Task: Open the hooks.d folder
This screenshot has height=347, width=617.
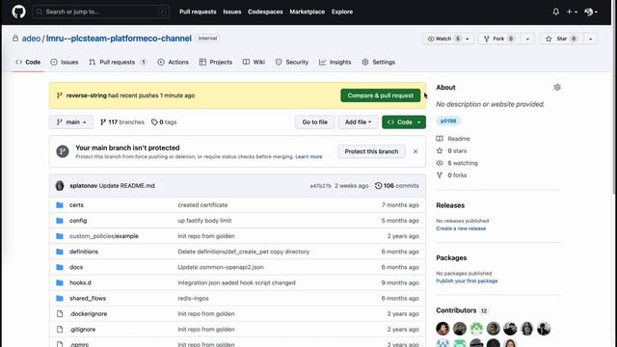Action: 80,282
